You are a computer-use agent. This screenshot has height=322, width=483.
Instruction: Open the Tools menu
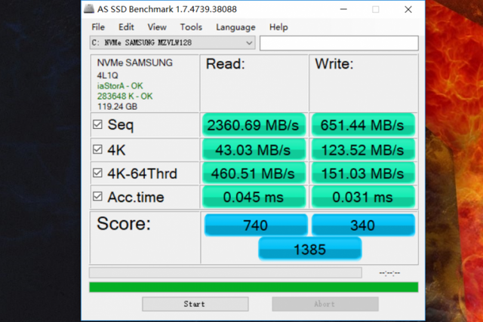(x=191, y=27)
